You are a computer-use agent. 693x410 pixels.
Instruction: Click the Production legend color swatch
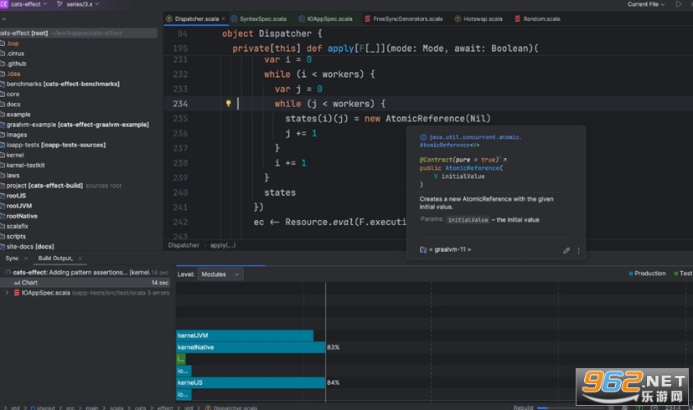[x=631, y=274]
